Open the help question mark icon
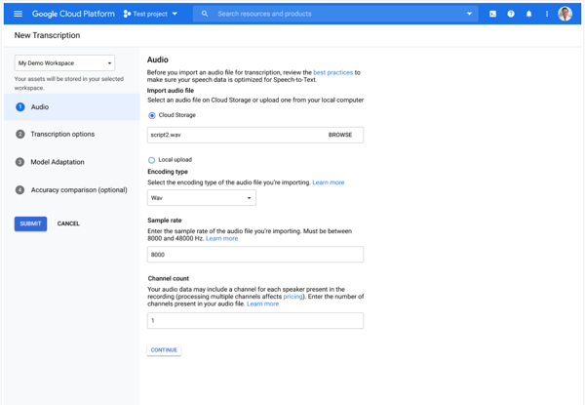The image size is (585, 405). pos(511,14)
